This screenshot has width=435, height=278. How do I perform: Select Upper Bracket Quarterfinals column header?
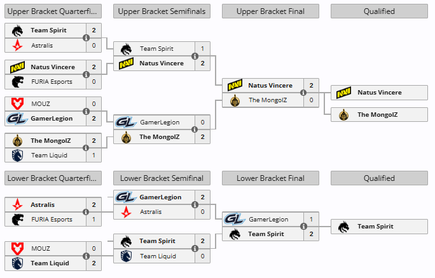coord(53,11)
